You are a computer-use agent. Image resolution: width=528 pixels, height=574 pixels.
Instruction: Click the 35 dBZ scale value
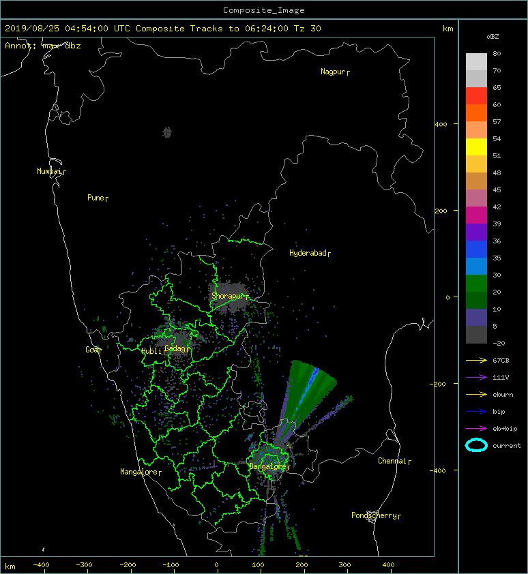497,258
